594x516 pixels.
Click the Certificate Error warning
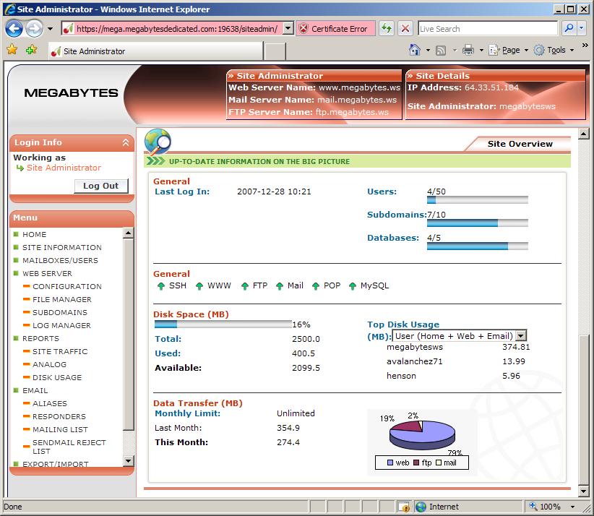coord(334,29)
